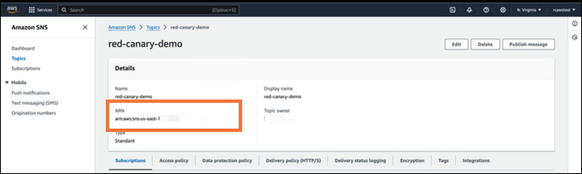
Task: Focus the top Search field
Action: click(148, 10)
